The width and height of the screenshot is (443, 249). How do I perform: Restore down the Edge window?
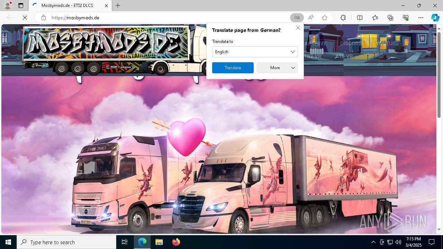tap(419, 6)
